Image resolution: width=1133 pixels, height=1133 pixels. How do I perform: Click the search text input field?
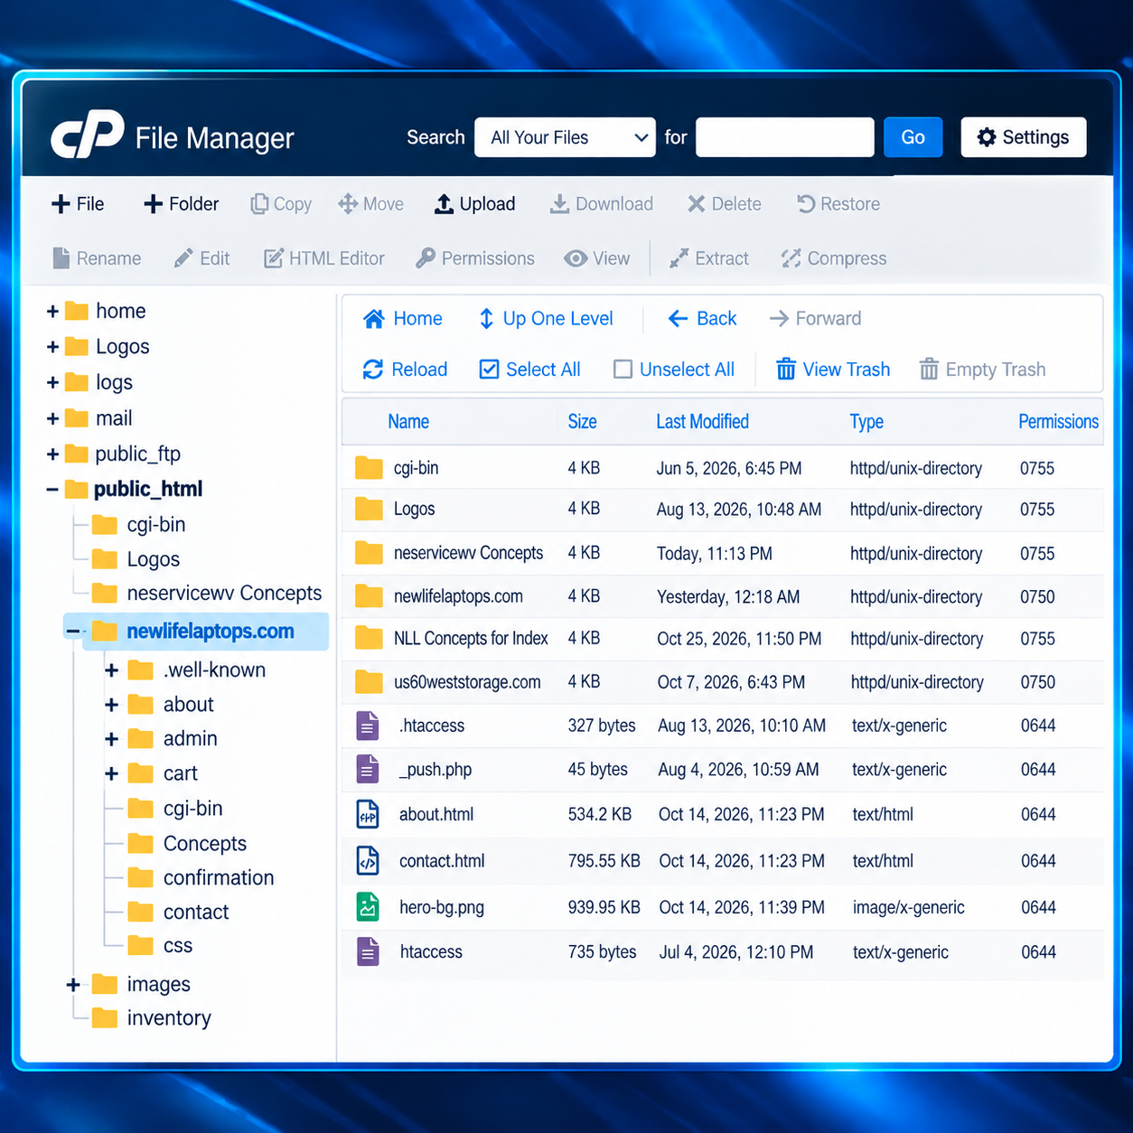784,137
